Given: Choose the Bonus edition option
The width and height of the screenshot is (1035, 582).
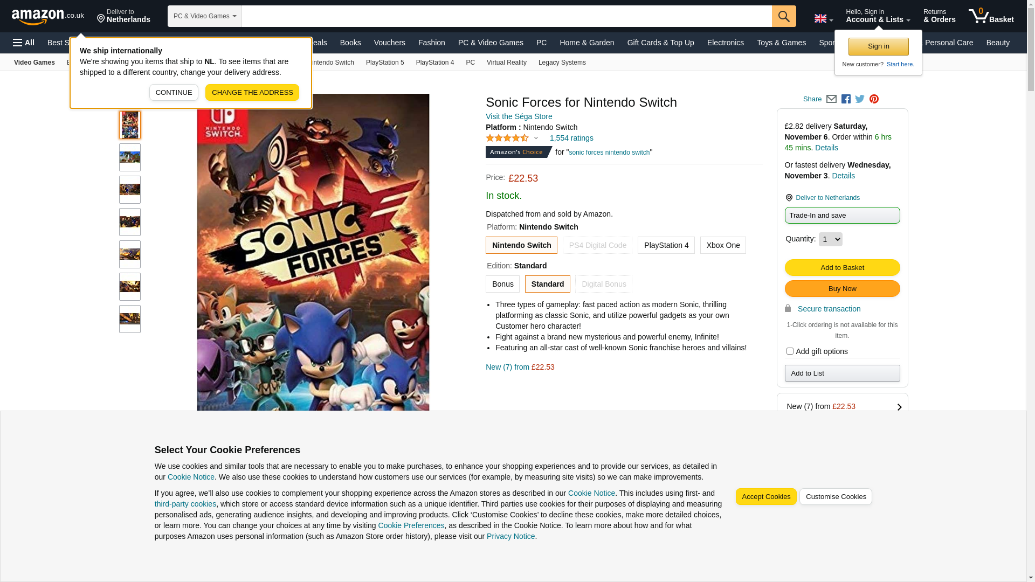Looking at the screenshot, I should tap(502, 284).
